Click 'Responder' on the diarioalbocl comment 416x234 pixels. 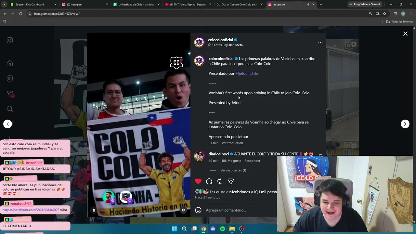252,161
